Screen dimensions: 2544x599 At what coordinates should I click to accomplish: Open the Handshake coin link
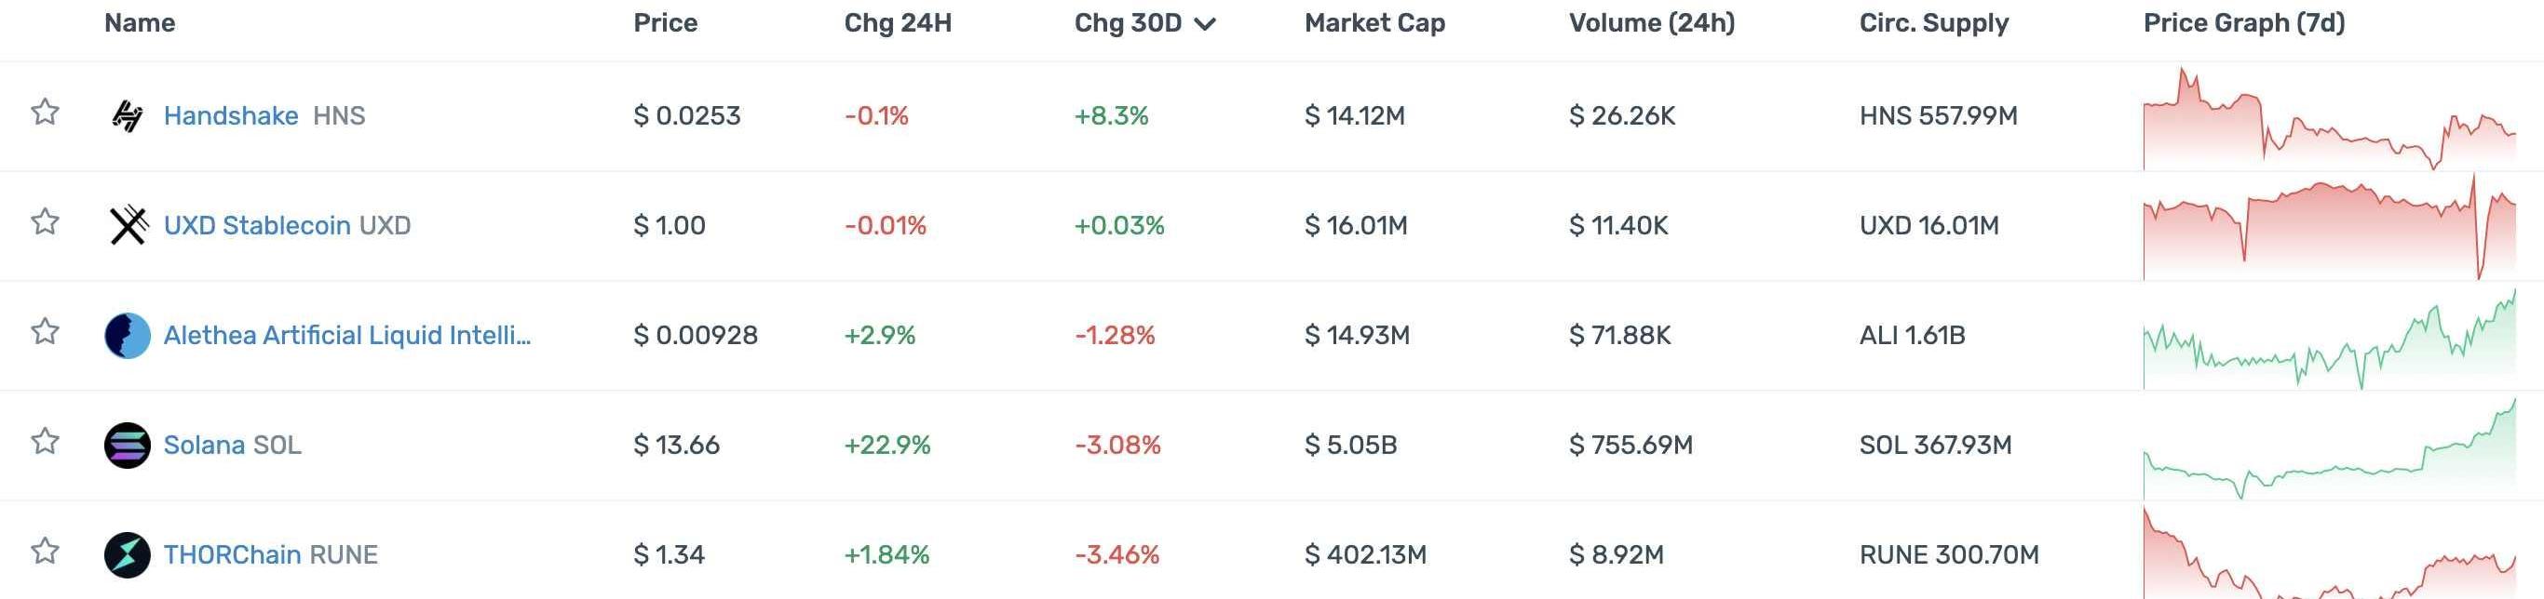pyautogui.click(x=230, y=116)
